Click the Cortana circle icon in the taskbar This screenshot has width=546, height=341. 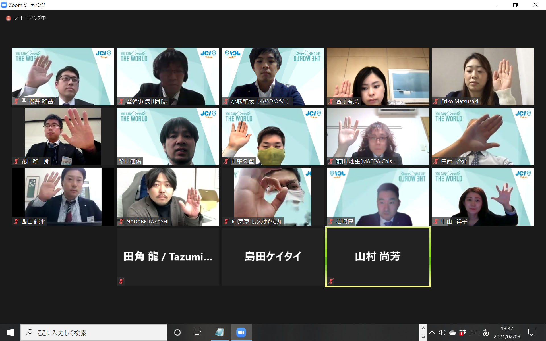[x=177, y=332]
